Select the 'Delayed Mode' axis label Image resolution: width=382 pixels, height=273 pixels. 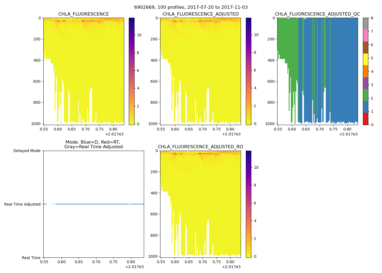(27, 151)
